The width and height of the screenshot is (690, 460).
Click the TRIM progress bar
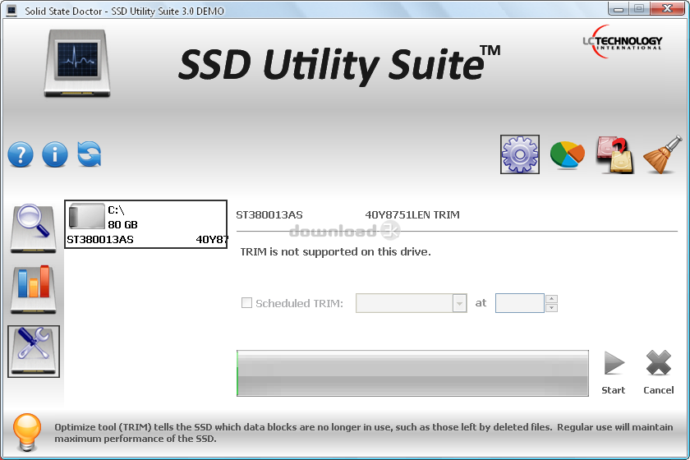coord(412,373)
